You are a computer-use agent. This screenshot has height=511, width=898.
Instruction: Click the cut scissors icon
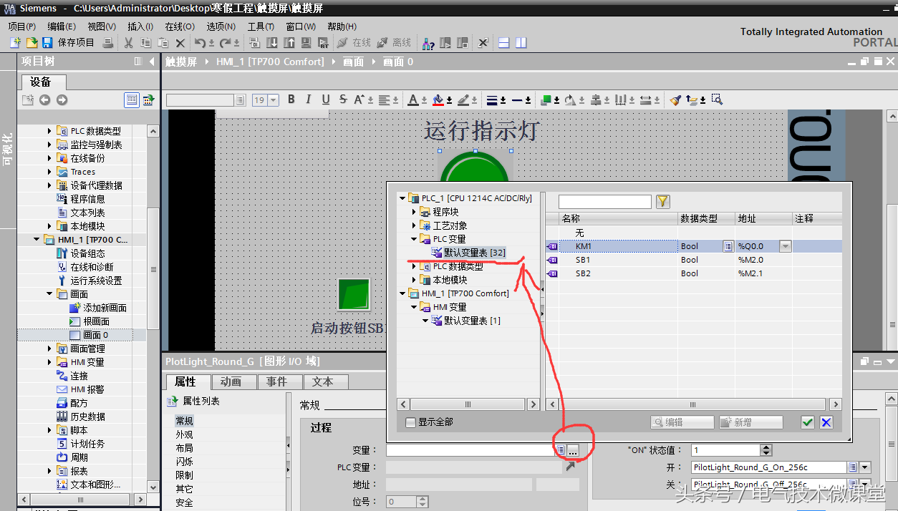128,43
